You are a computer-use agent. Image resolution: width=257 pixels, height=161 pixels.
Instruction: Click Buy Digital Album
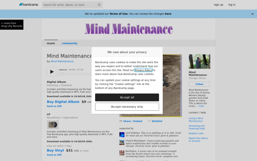[x=63, y=102]
